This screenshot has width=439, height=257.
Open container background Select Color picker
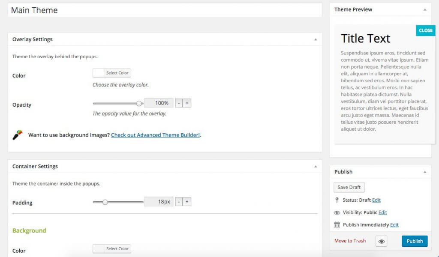pos(112,249)
